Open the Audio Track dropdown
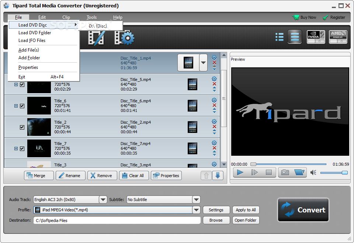The height and width of the screenshot is (243, 354). 103,200
